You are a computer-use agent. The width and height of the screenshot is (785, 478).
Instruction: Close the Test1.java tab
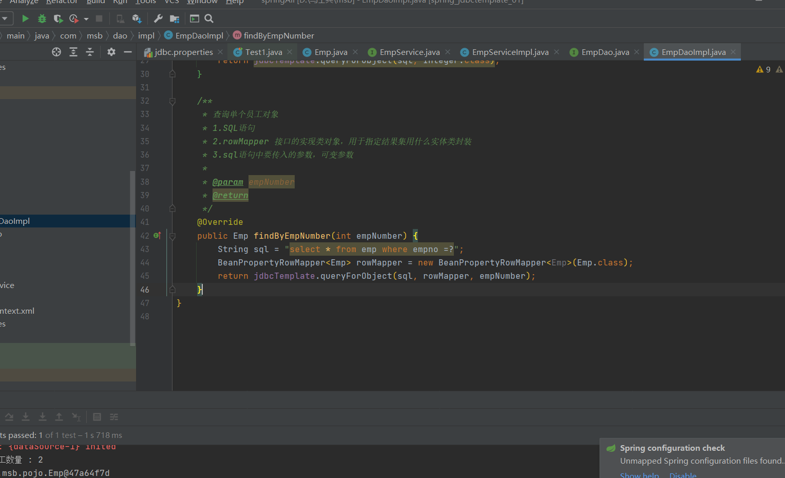[x=290, y=52]
